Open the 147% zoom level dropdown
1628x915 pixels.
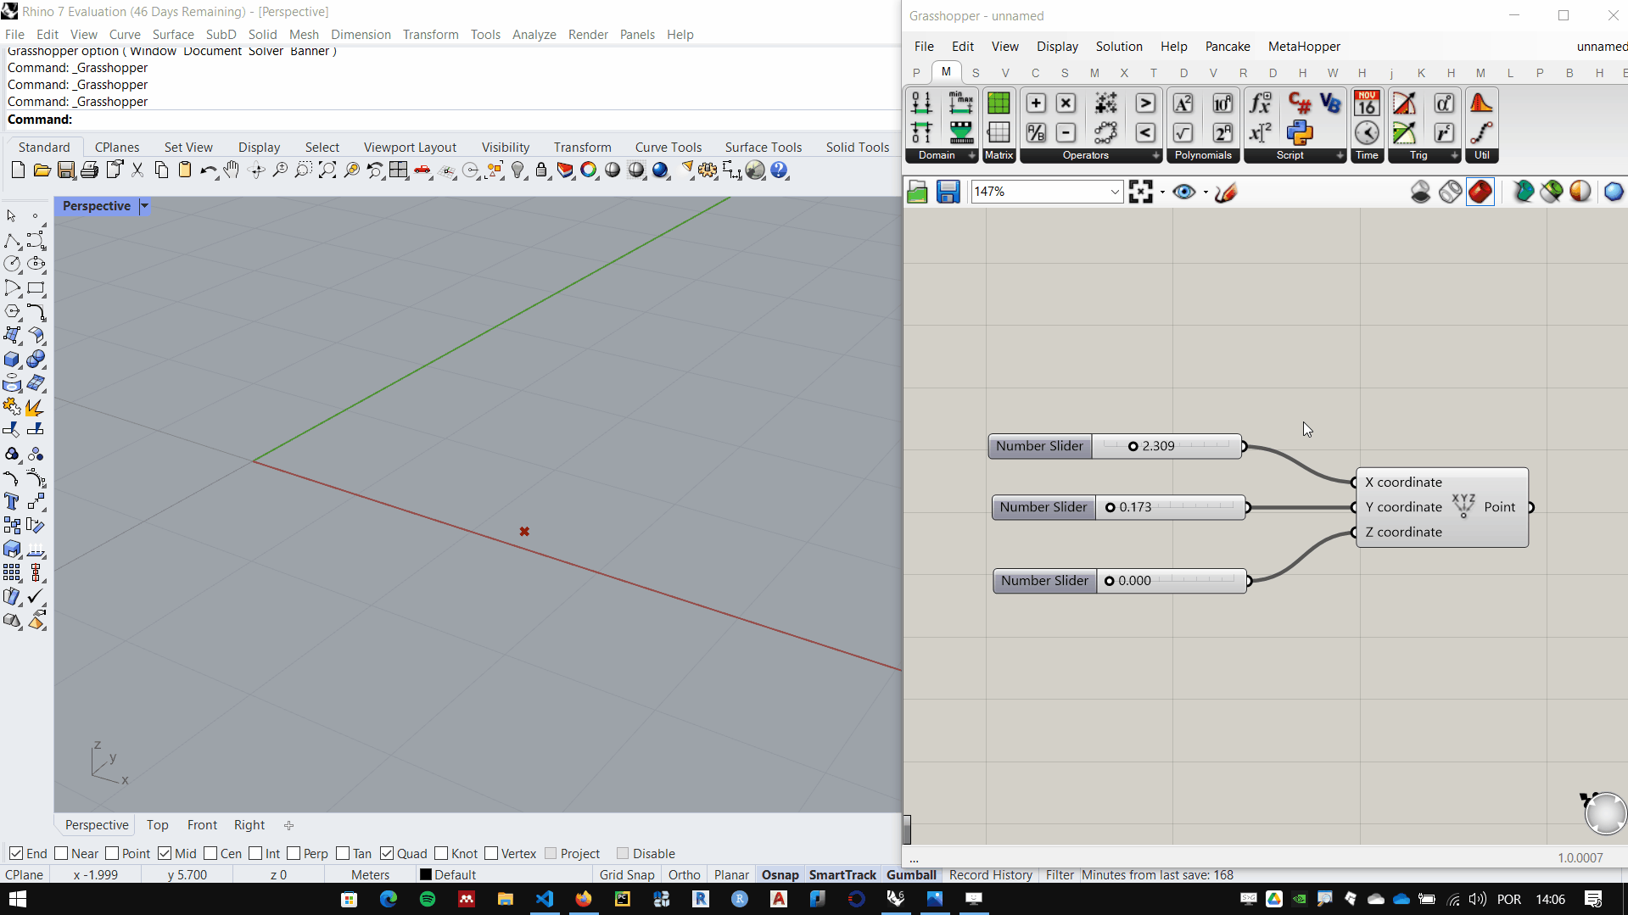tap(1114, 192)
